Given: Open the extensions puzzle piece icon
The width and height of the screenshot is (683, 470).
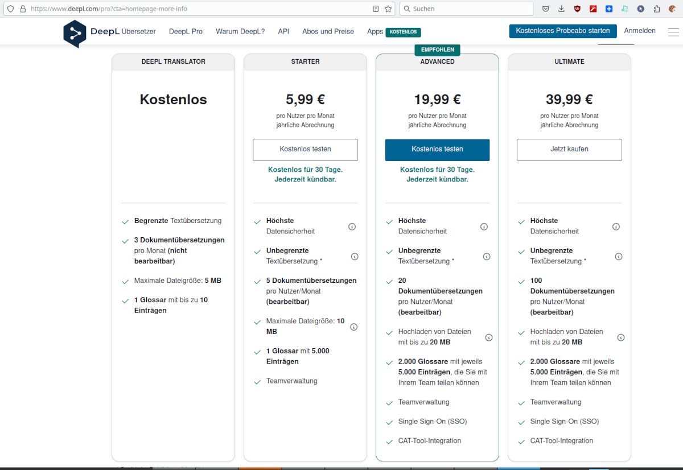Looking at the screenshot, I should coord(656,9).
